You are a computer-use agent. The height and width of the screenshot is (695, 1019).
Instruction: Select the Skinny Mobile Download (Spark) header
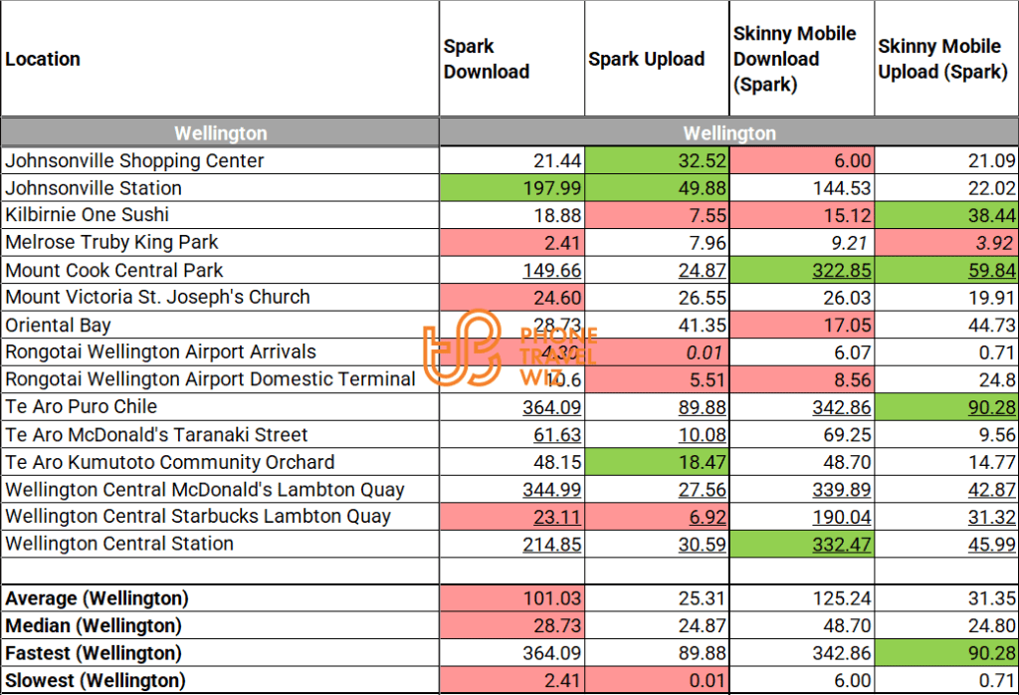794,59
